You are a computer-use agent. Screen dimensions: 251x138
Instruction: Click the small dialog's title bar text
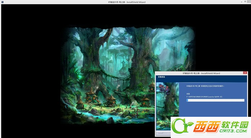(201, 73)
